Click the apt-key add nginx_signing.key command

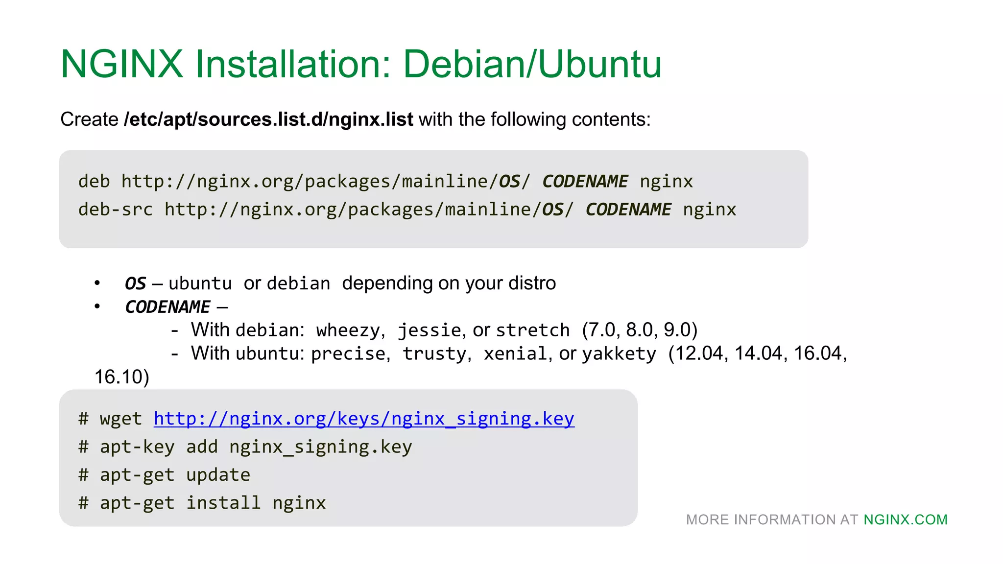tap(256, 447)
